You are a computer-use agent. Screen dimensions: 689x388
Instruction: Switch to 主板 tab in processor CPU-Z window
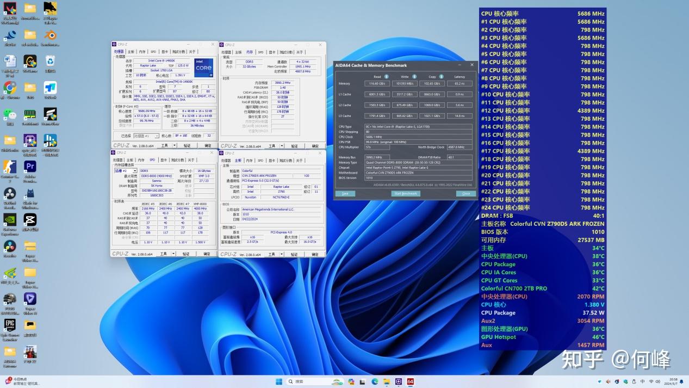pos(131,52)
